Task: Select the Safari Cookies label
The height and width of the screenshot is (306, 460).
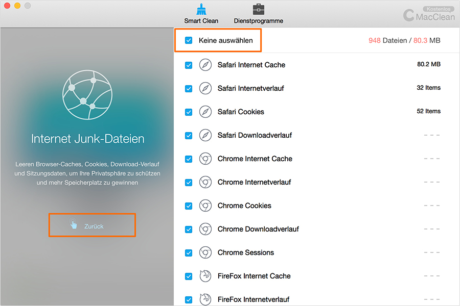Action: click(241, 112)
